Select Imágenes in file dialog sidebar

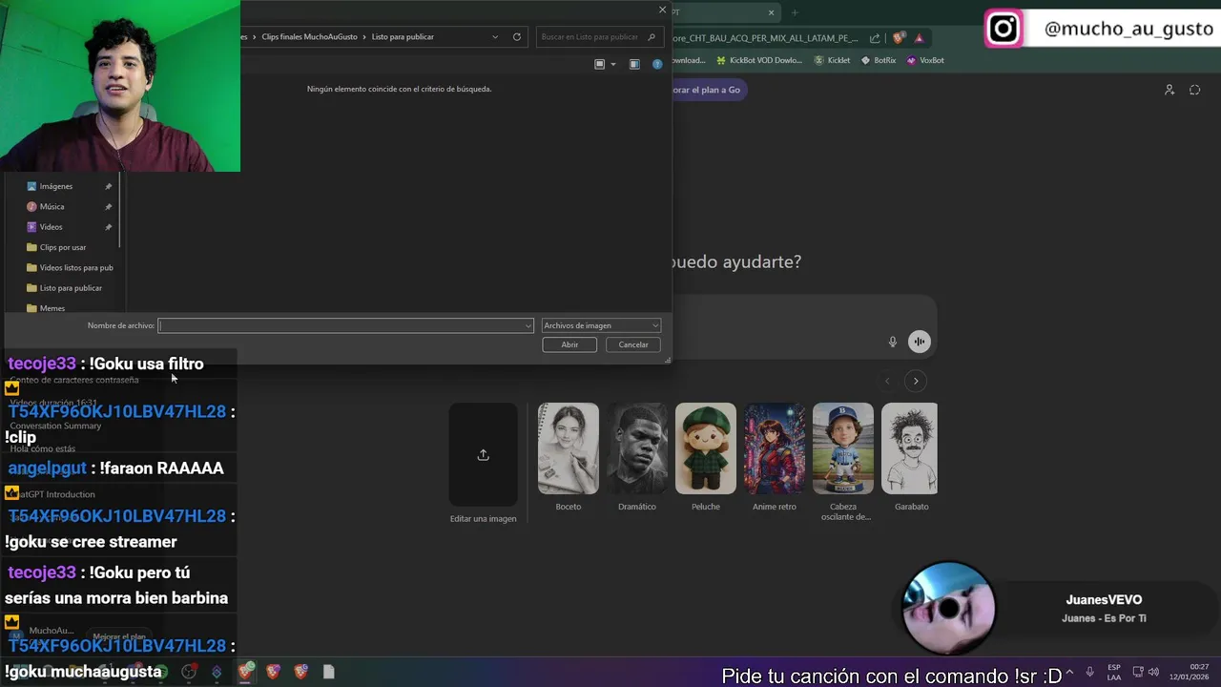point(56,186)
